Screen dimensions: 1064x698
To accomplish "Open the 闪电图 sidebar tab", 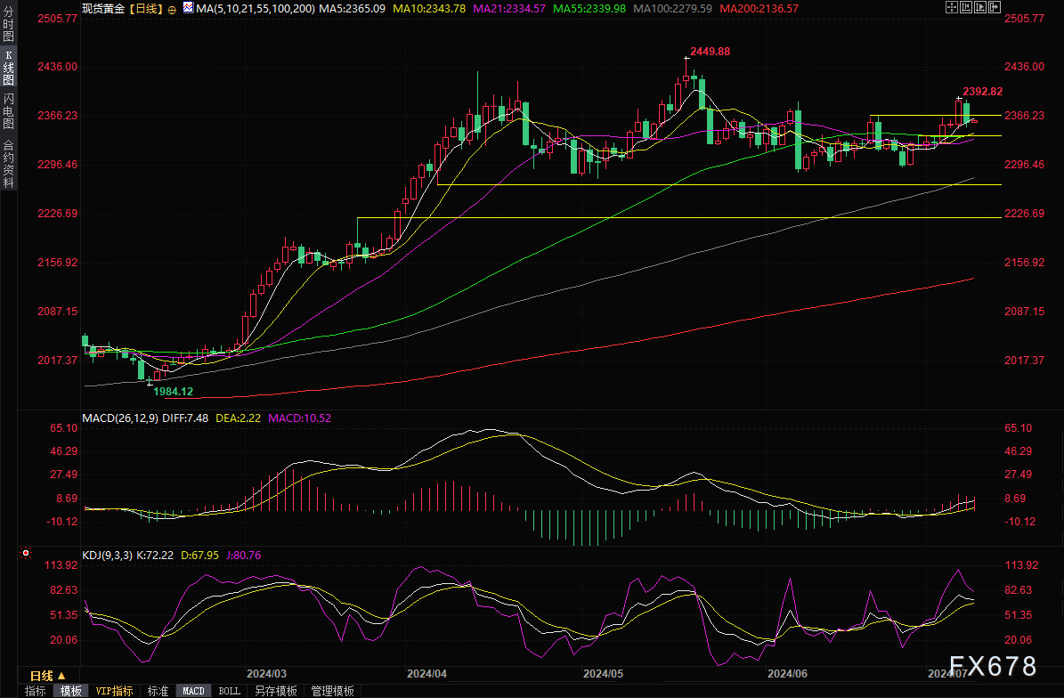I will point(9,110).
